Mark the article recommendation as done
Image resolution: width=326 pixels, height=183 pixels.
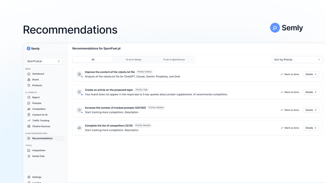[x=290, y=92]
